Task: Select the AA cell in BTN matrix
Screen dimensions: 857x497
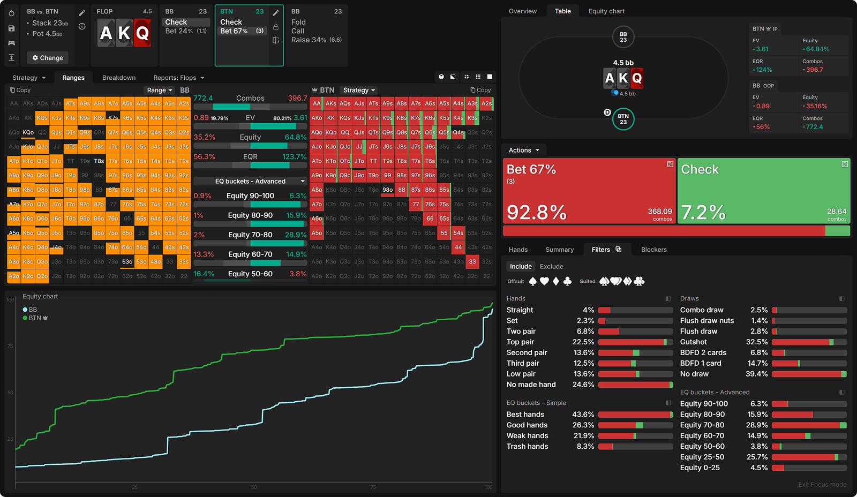Action: pos(317,103)
